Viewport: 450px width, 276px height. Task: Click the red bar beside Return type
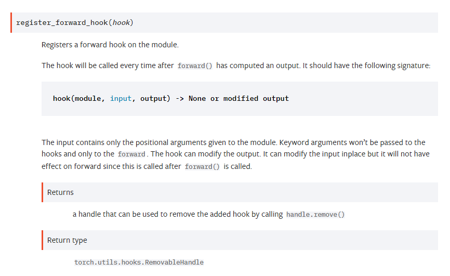pyautogui.click(x=43, y=240)
